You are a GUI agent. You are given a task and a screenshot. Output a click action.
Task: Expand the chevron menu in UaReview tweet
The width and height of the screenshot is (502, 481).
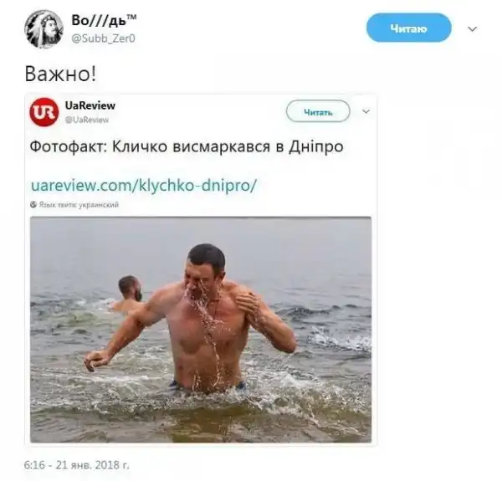tap(366, 111)
